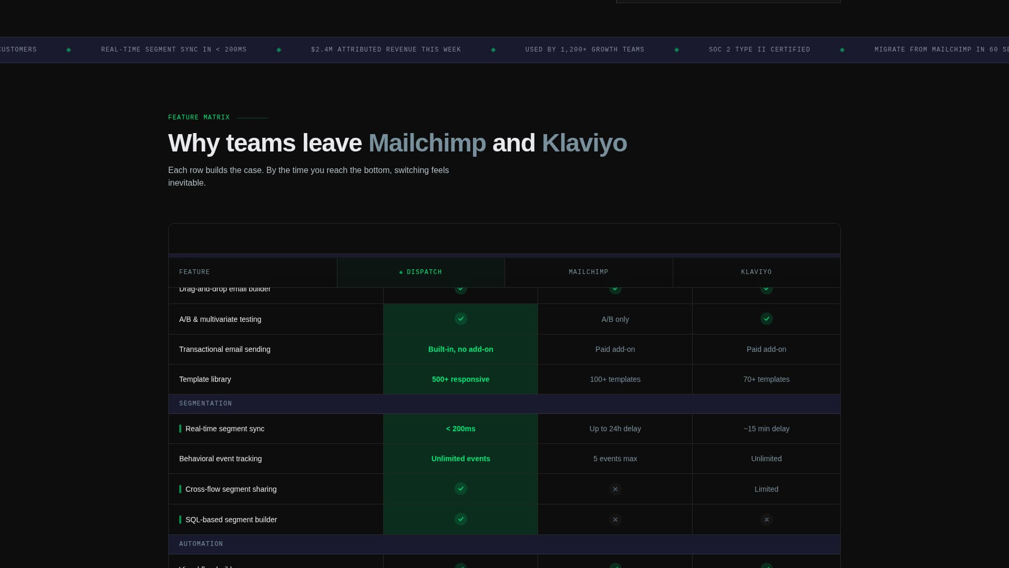Screen dimensions: 1009x568
Task: Select the Mailchimp column header
Action: 588,272
